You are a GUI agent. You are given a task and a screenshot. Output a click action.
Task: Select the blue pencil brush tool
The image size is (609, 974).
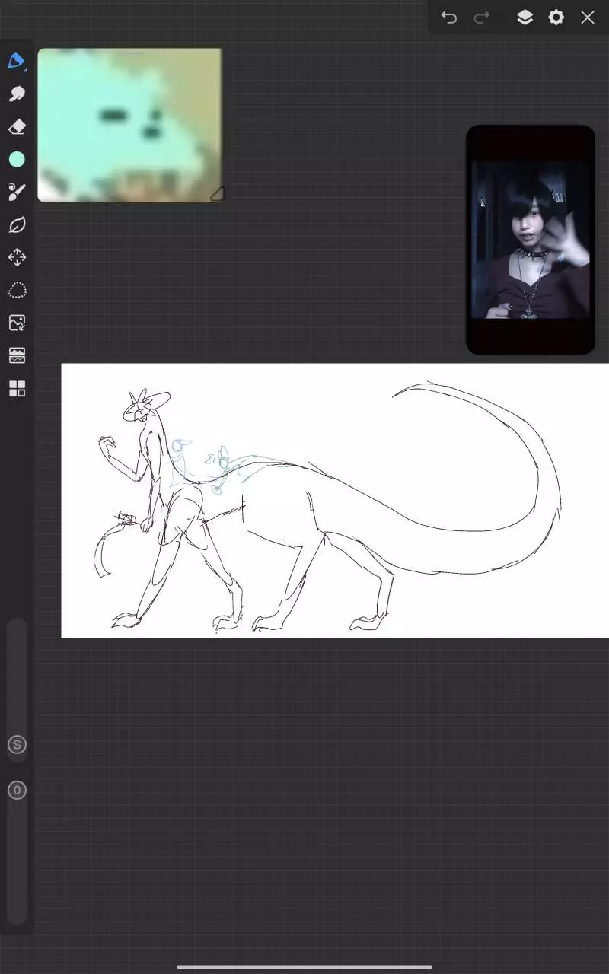17,61
